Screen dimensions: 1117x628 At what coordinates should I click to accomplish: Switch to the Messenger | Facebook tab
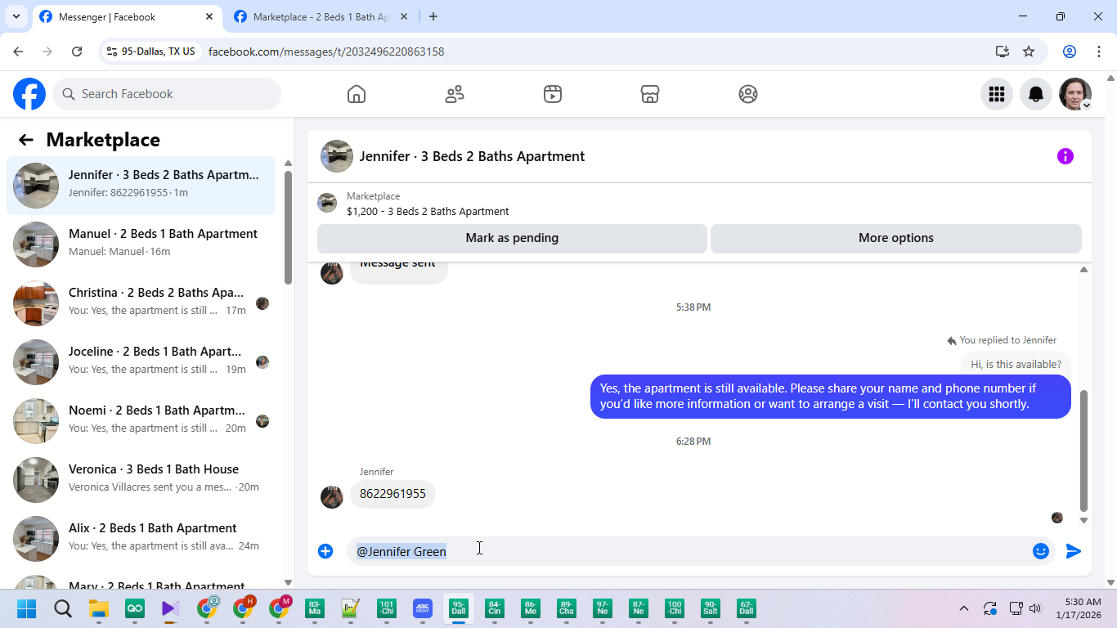click(x=127, y=17)
